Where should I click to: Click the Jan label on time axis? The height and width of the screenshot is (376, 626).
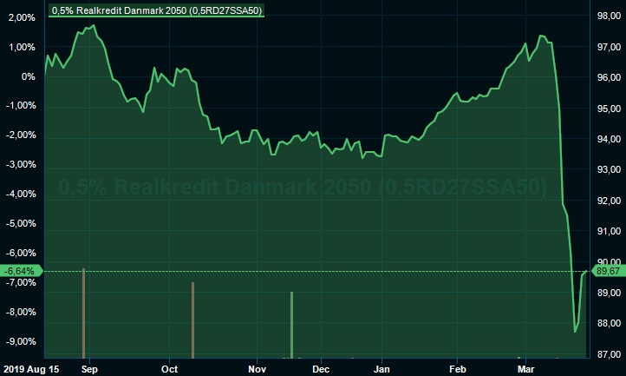tap(382, 368)
